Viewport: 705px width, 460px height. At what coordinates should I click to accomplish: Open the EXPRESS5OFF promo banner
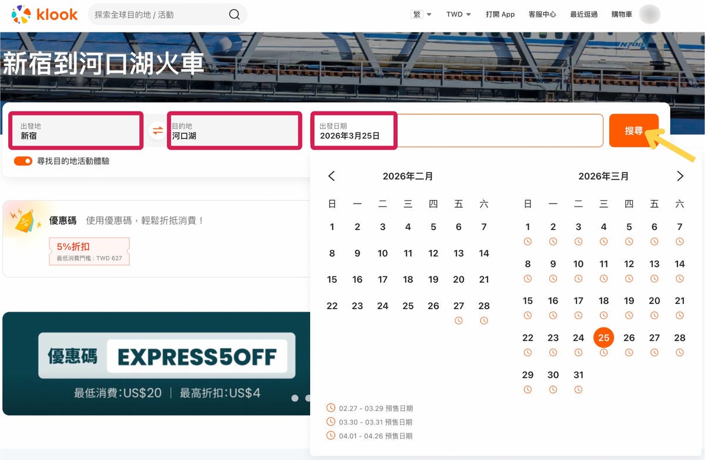click(x=156, y=363)
